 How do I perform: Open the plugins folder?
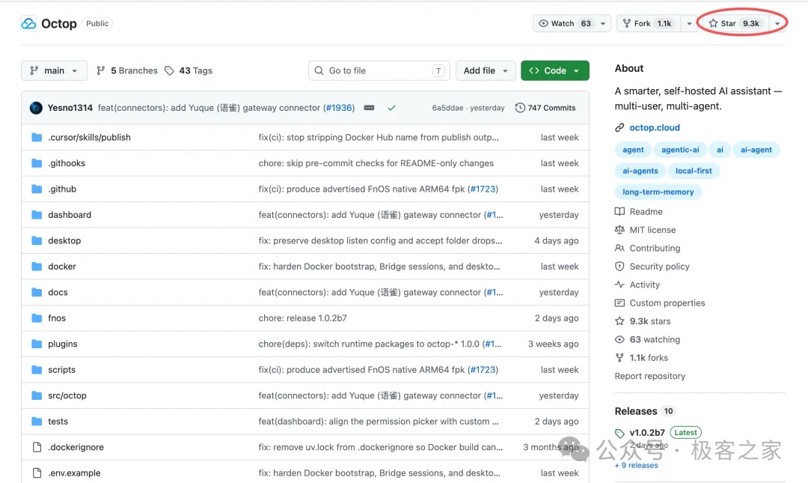click(x=62, y=344)
